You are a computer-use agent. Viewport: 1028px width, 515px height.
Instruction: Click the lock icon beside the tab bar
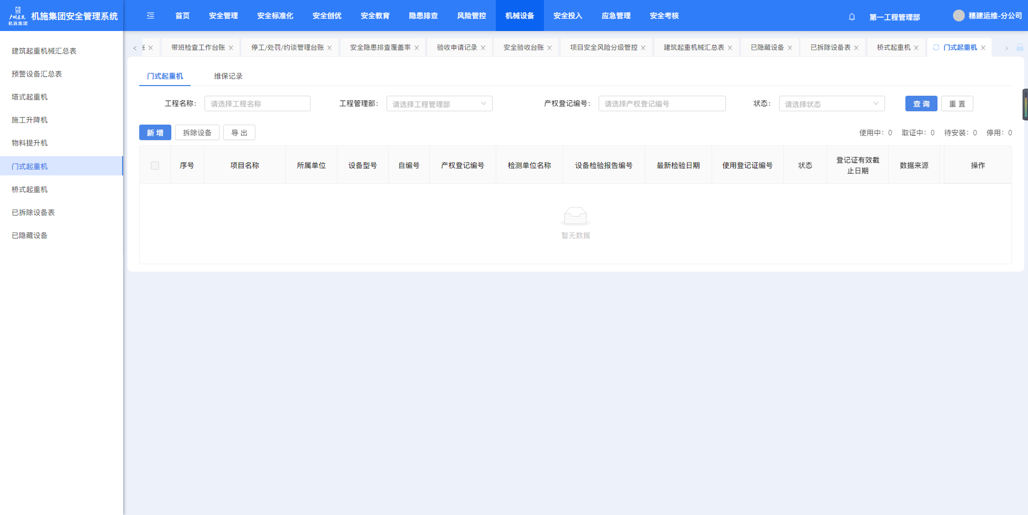(x=1020, y=48)
